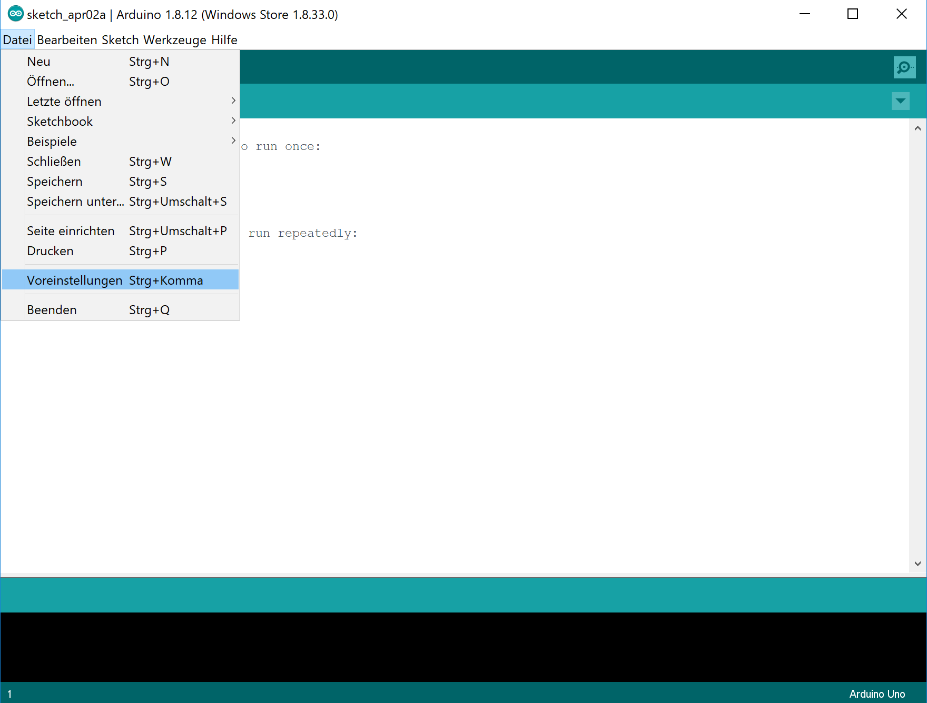Expand the Letzte öffnen submenu
The image size is (927, 703).
(x=64, y=101)
